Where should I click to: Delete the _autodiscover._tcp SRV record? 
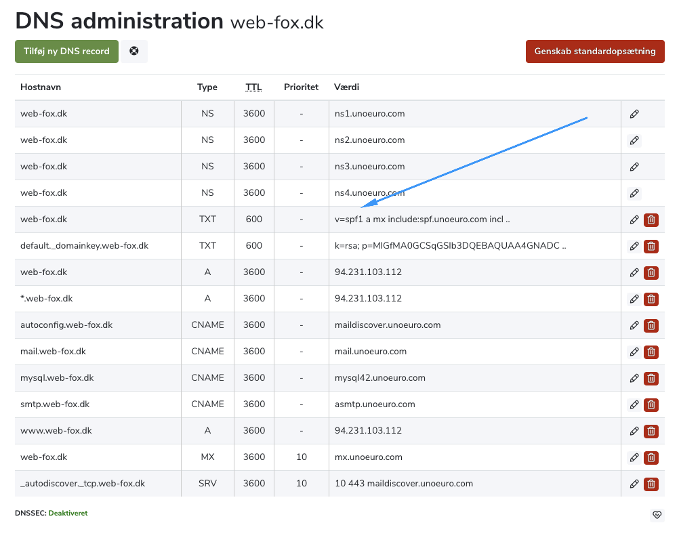[x=651, y=484]
